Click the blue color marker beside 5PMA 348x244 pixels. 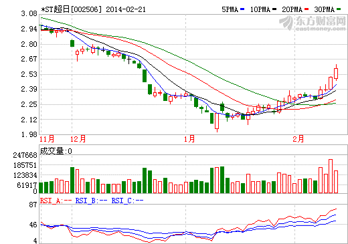pos(242,9)
